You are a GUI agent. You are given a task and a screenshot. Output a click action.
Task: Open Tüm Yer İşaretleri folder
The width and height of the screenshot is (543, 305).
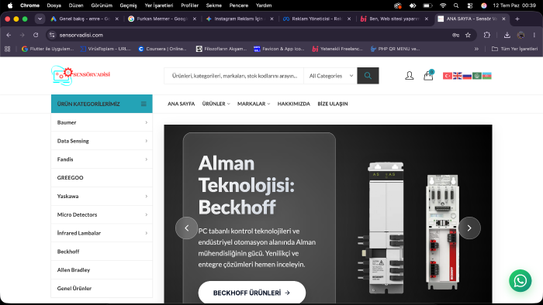point(514,49)
